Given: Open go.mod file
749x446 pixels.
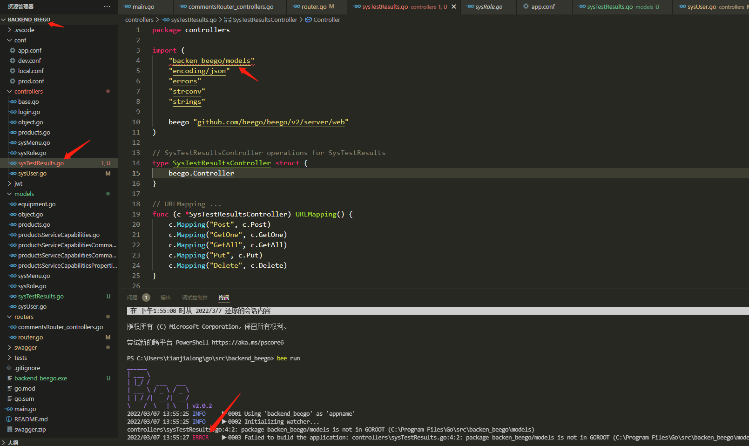Looking at the screenshot, I should coord(25,388).
